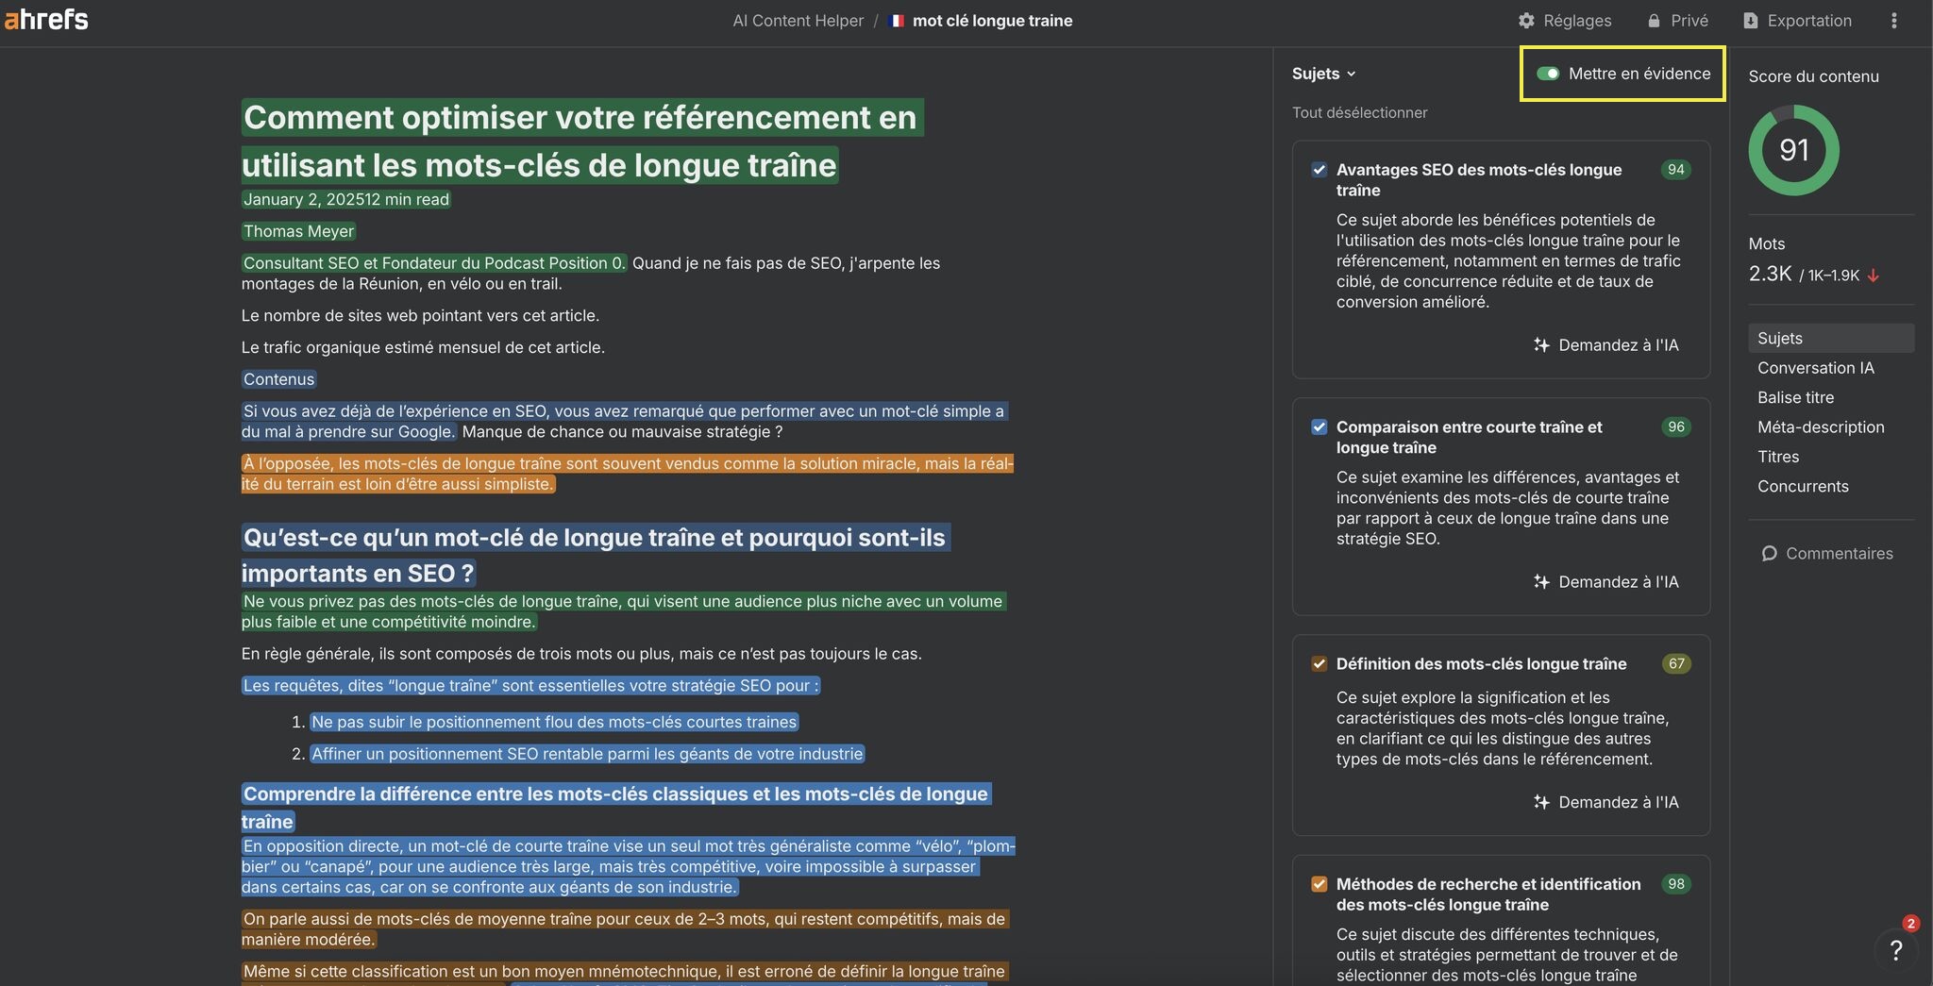
Task: Click the lock icon next to Privé
Action: tap(1654, 20)
